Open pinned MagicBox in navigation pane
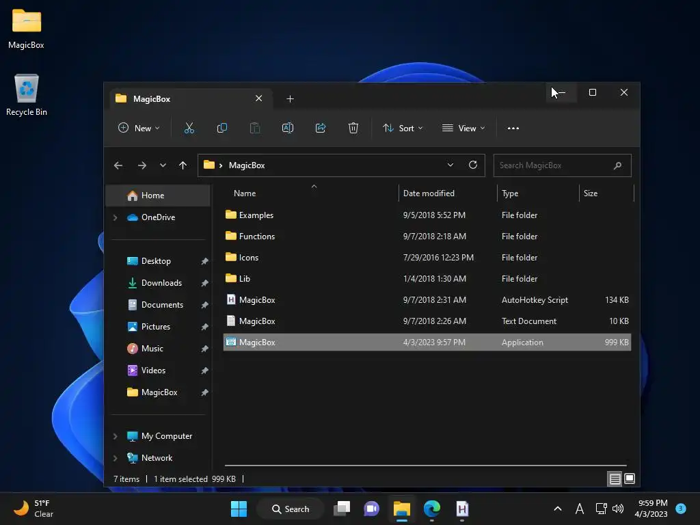 (x=158, y=392)
